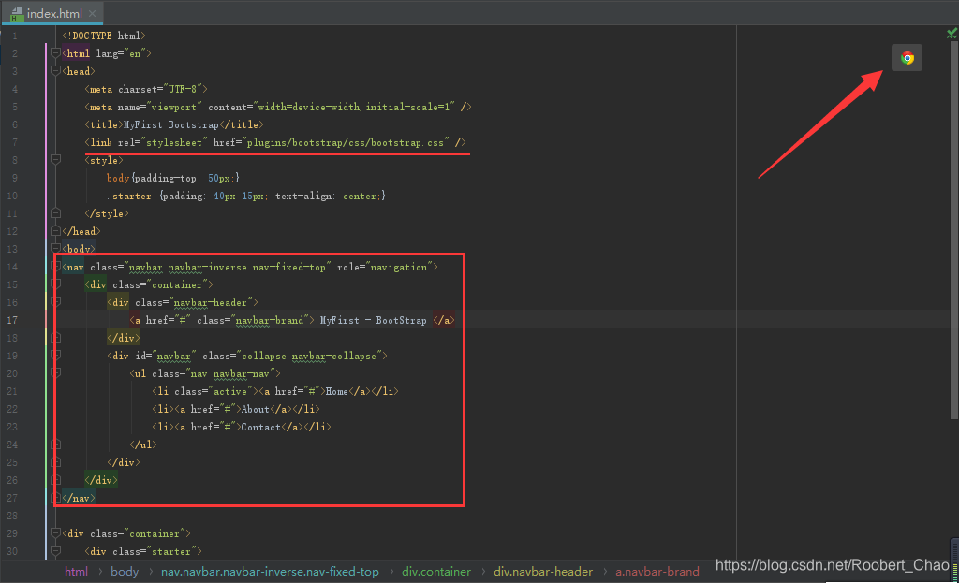Collapse the head tag fold on line 3

[x=55, y=71]
